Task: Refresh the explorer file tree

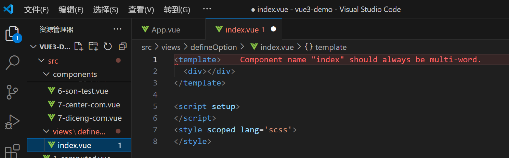Action: point(108,47)
